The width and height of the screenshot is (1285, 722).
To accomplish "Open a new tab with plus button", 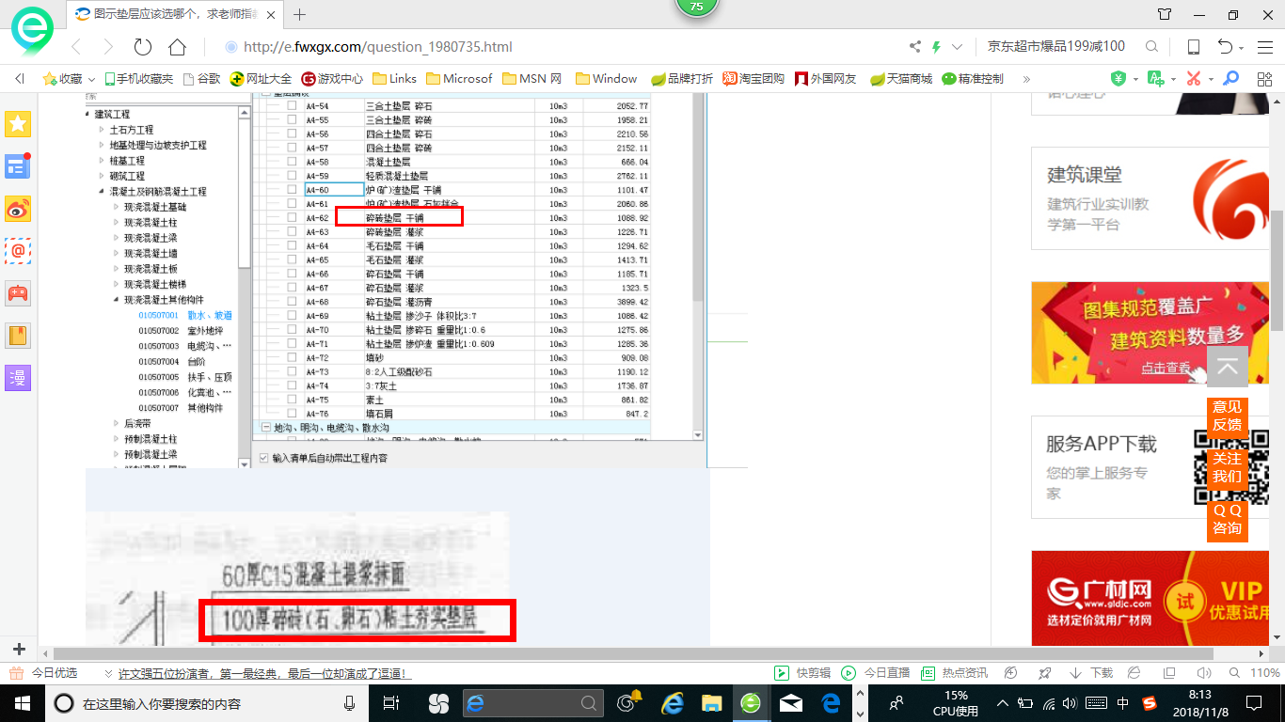I will pyautogui.click(x=300, y=14).
